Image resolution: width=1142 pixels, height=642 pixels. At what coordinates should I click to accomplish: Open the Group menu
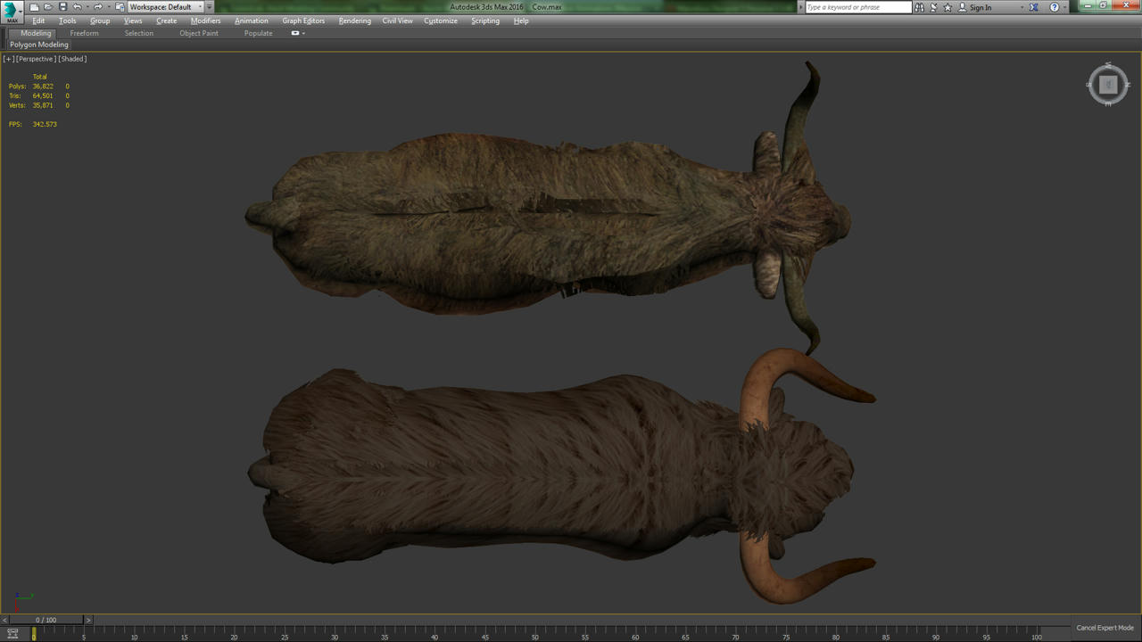pos(100,21)
